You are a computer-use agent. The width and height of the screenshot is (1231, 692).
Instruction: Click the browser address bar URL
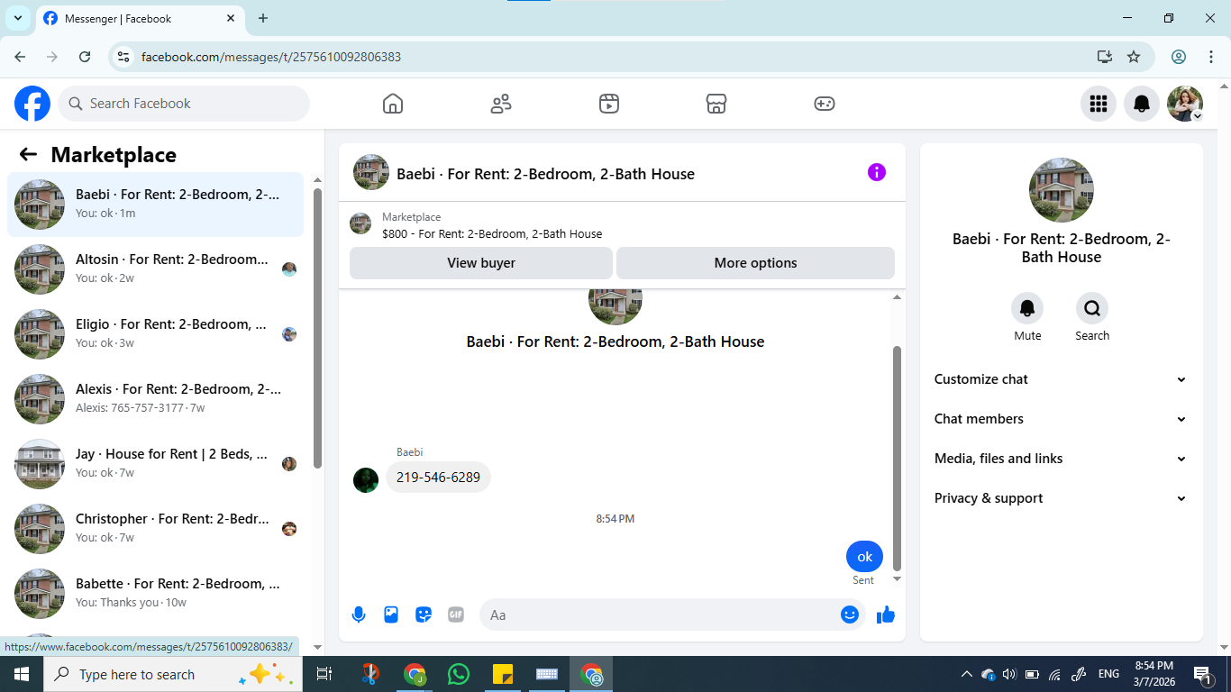[x=271, y=57]
